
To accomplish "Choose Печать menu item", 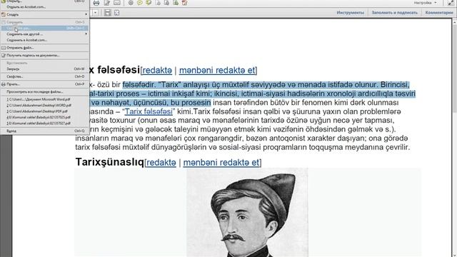I will pyautogui.click(x=44, y=84).
